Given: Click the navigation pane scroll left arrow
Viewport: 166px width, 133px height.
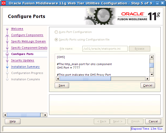Looking at the screenshot, I should tap(5, 115).
